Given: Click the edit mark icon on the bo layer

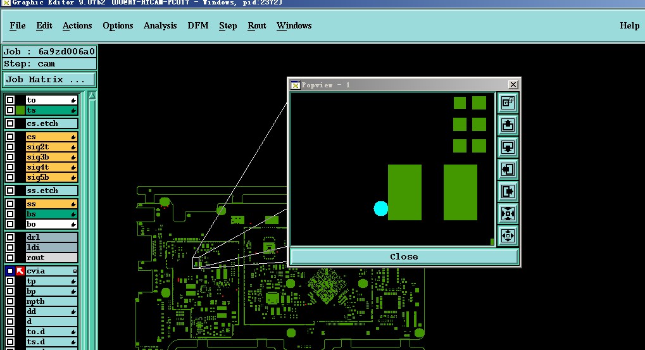Looking at the screenshot, I should click(x=73, y=224).
